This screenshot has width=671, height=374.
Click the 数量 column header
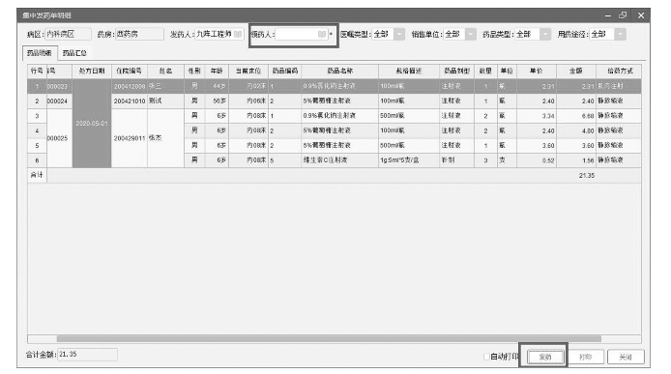(x=485, y=72)
